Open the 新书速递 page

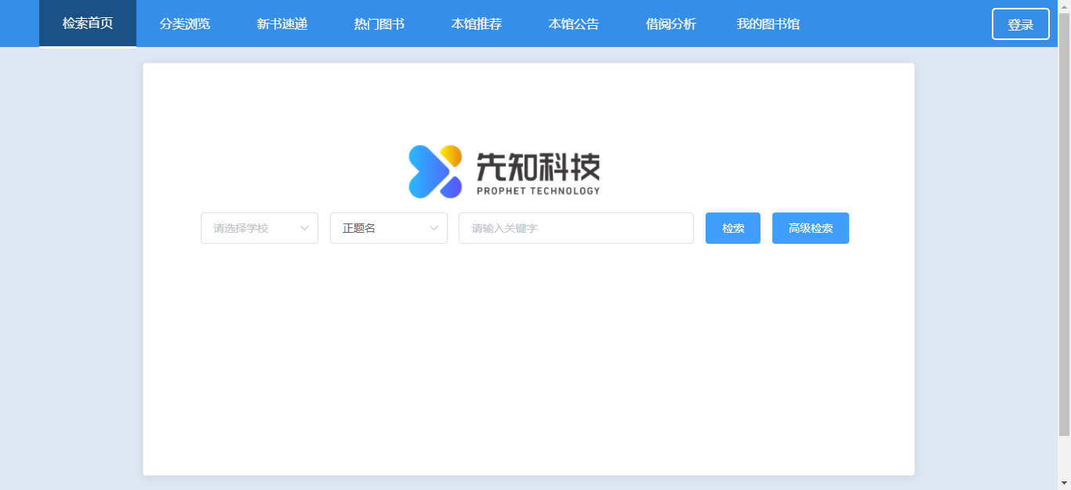click(282, 24)
